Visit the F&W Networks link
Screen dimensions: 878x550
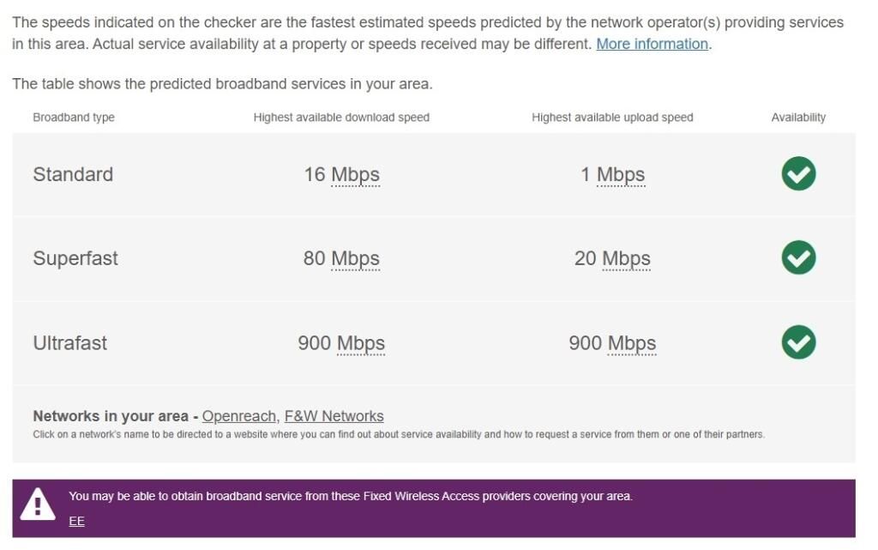[x=334, y=416]
